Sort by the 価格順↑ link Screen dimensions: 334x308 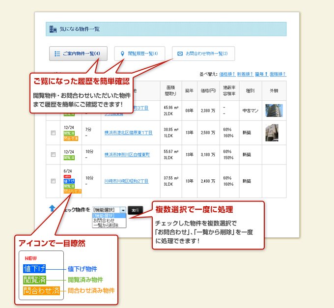[227, 74]
